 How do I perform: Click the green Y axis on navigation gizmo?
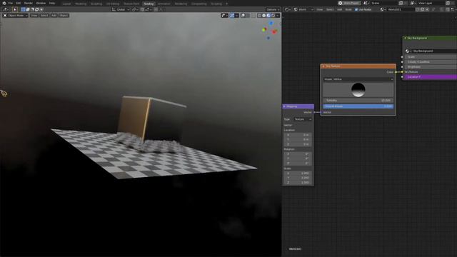coord(264,29)
